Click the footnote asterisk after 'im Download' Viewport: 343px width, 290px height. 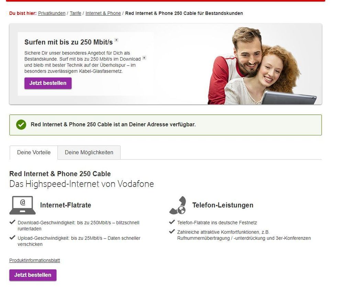pos(144,58)
